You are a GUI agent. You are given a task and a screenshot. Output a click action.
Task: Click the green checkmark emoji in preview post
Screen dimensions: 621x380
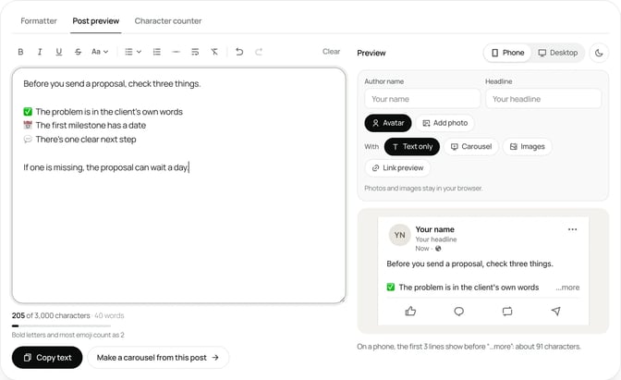click(391, 288)
